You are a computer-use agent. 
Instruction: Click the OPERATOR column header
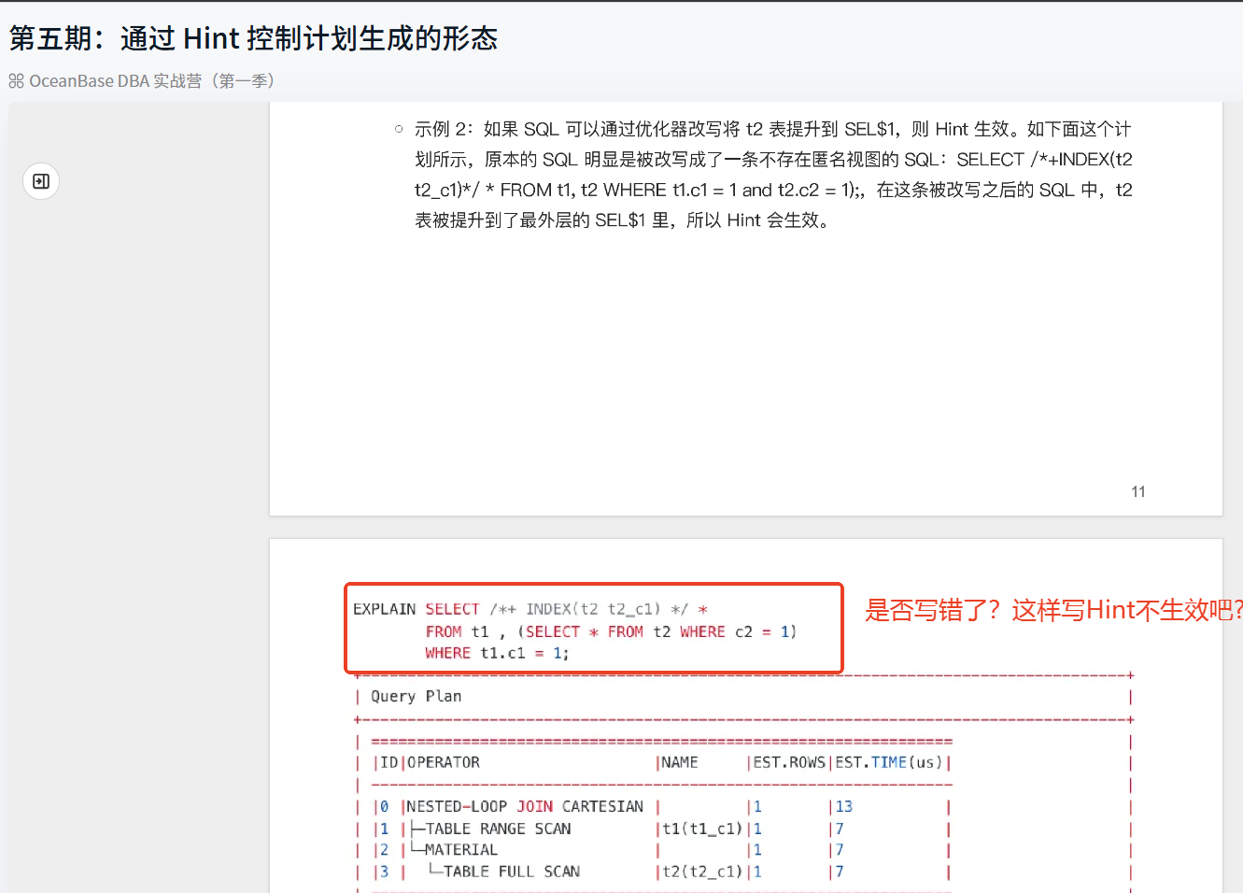pyautogui.click(x=443, y=762)
